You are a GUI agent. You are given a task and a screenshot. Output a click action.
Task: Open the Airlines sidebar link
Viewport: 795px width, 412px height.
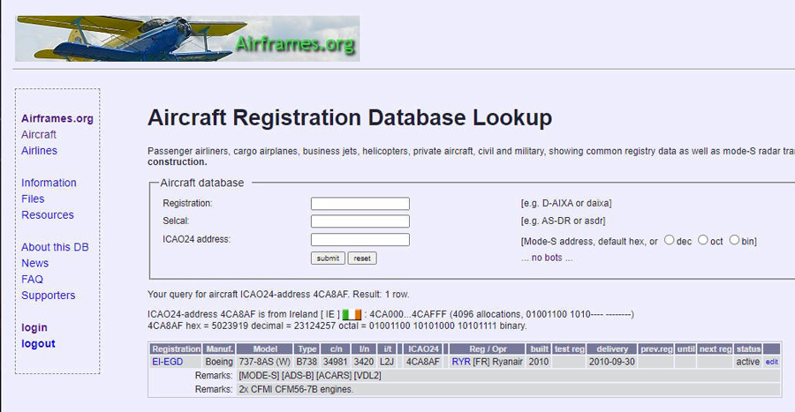[39, 151]
